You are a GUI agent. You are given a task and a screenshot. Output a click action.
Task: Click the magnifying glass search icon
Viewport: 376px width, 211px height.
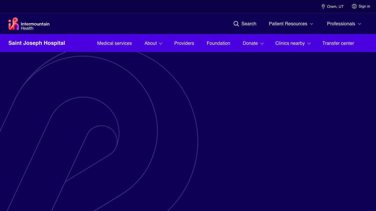236,24
